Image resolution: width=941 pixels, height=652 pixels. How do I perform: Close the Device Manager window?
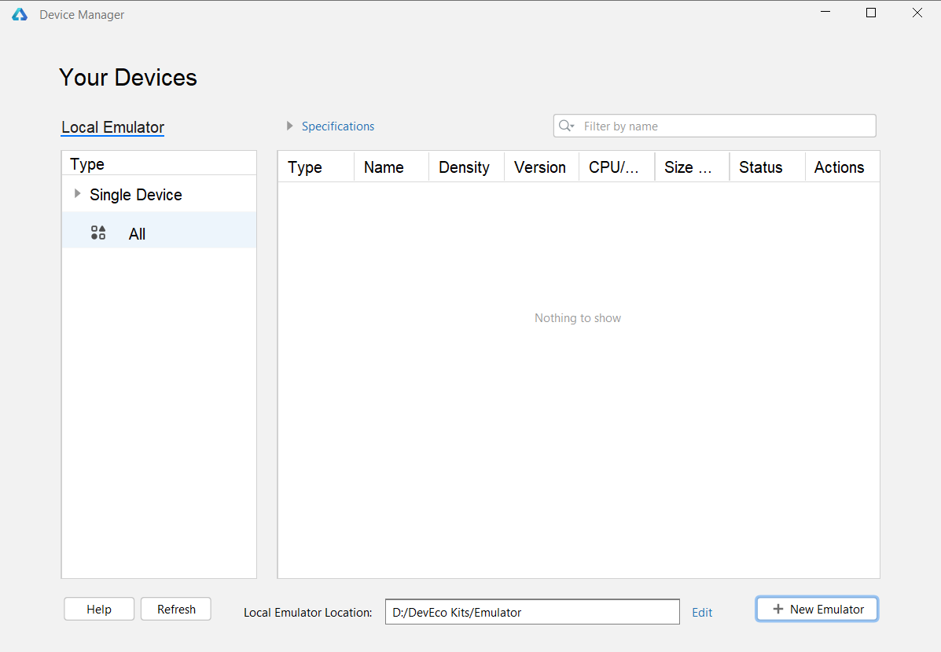click(x=917, y=12)
